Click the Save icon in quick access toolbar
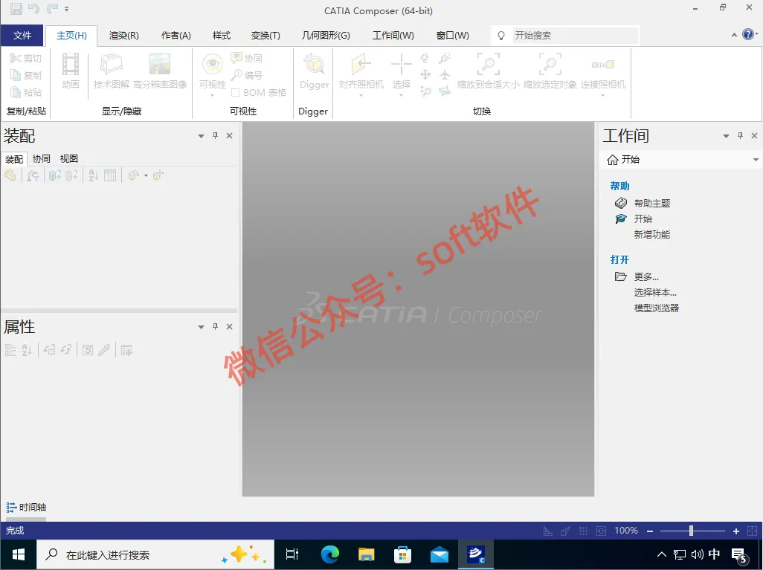The height and width of the screenshot is (570, 763). (x=16, y=8)
